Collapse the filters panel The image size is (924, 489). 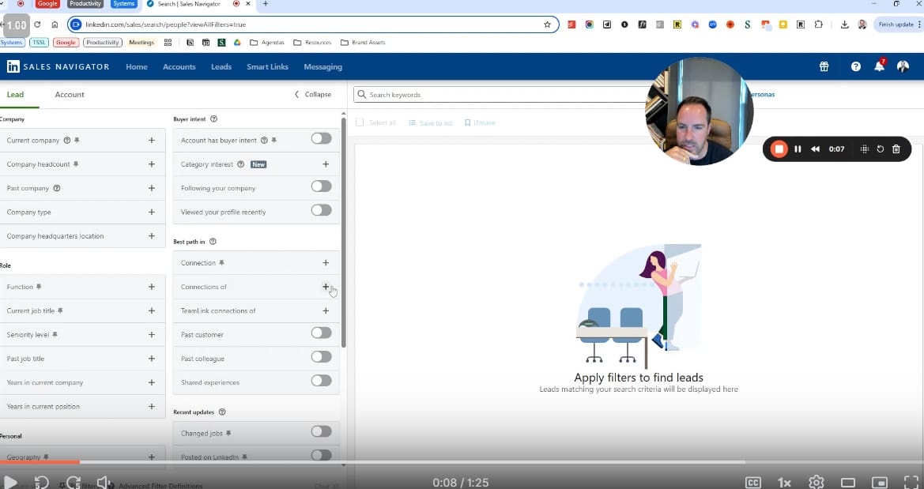tap(313, 94)
